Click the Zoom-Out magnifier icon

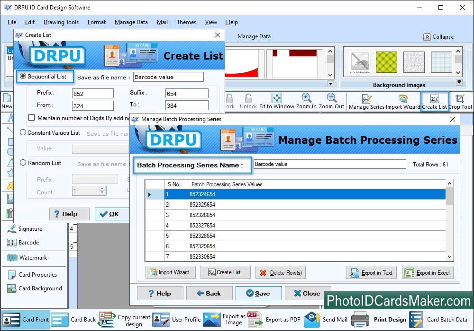331,98
